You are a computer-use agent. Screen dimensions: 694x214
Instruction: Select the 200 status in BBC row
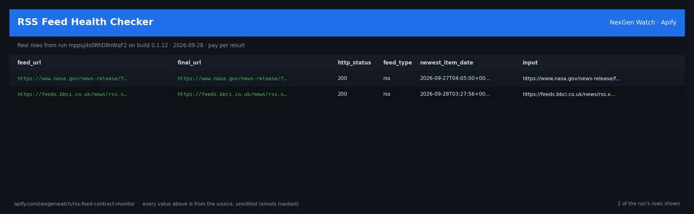coord(342,94)
